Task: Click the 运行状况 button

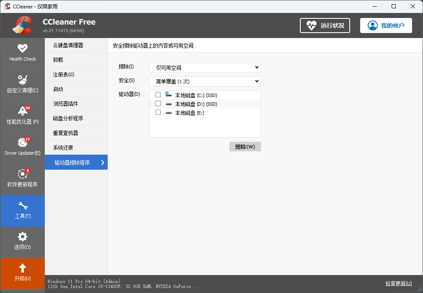Action: click(x=325, y=25)
